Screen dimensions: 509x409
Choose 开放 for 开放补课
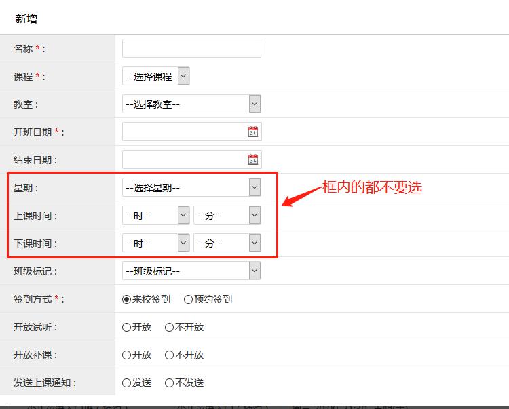coord(127,355)
